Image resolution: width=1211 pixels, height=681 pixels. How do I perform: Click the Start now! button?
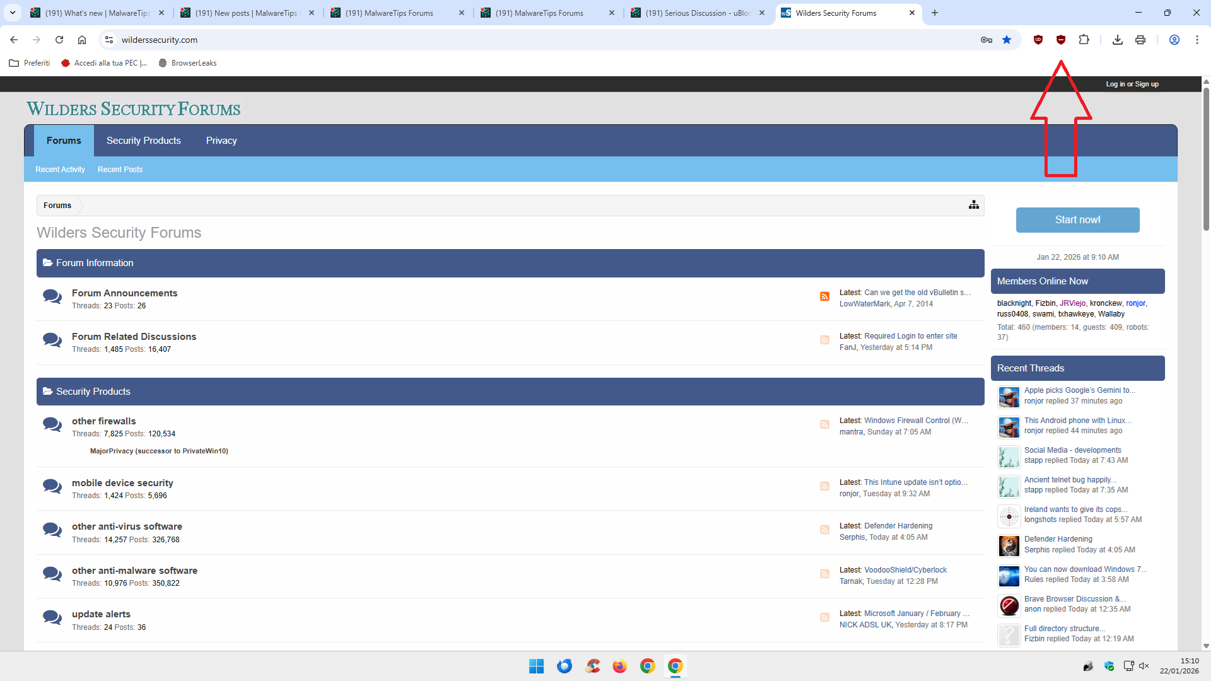(1077, 220)
